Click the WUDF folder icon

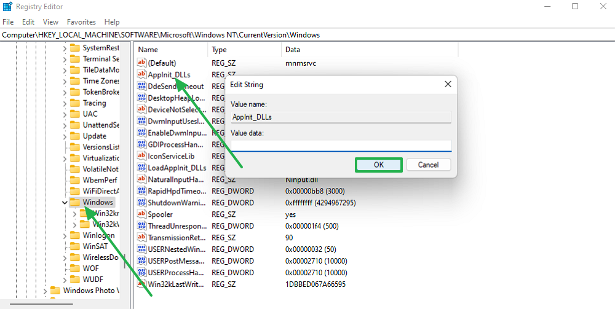click(x=74, y=280)
